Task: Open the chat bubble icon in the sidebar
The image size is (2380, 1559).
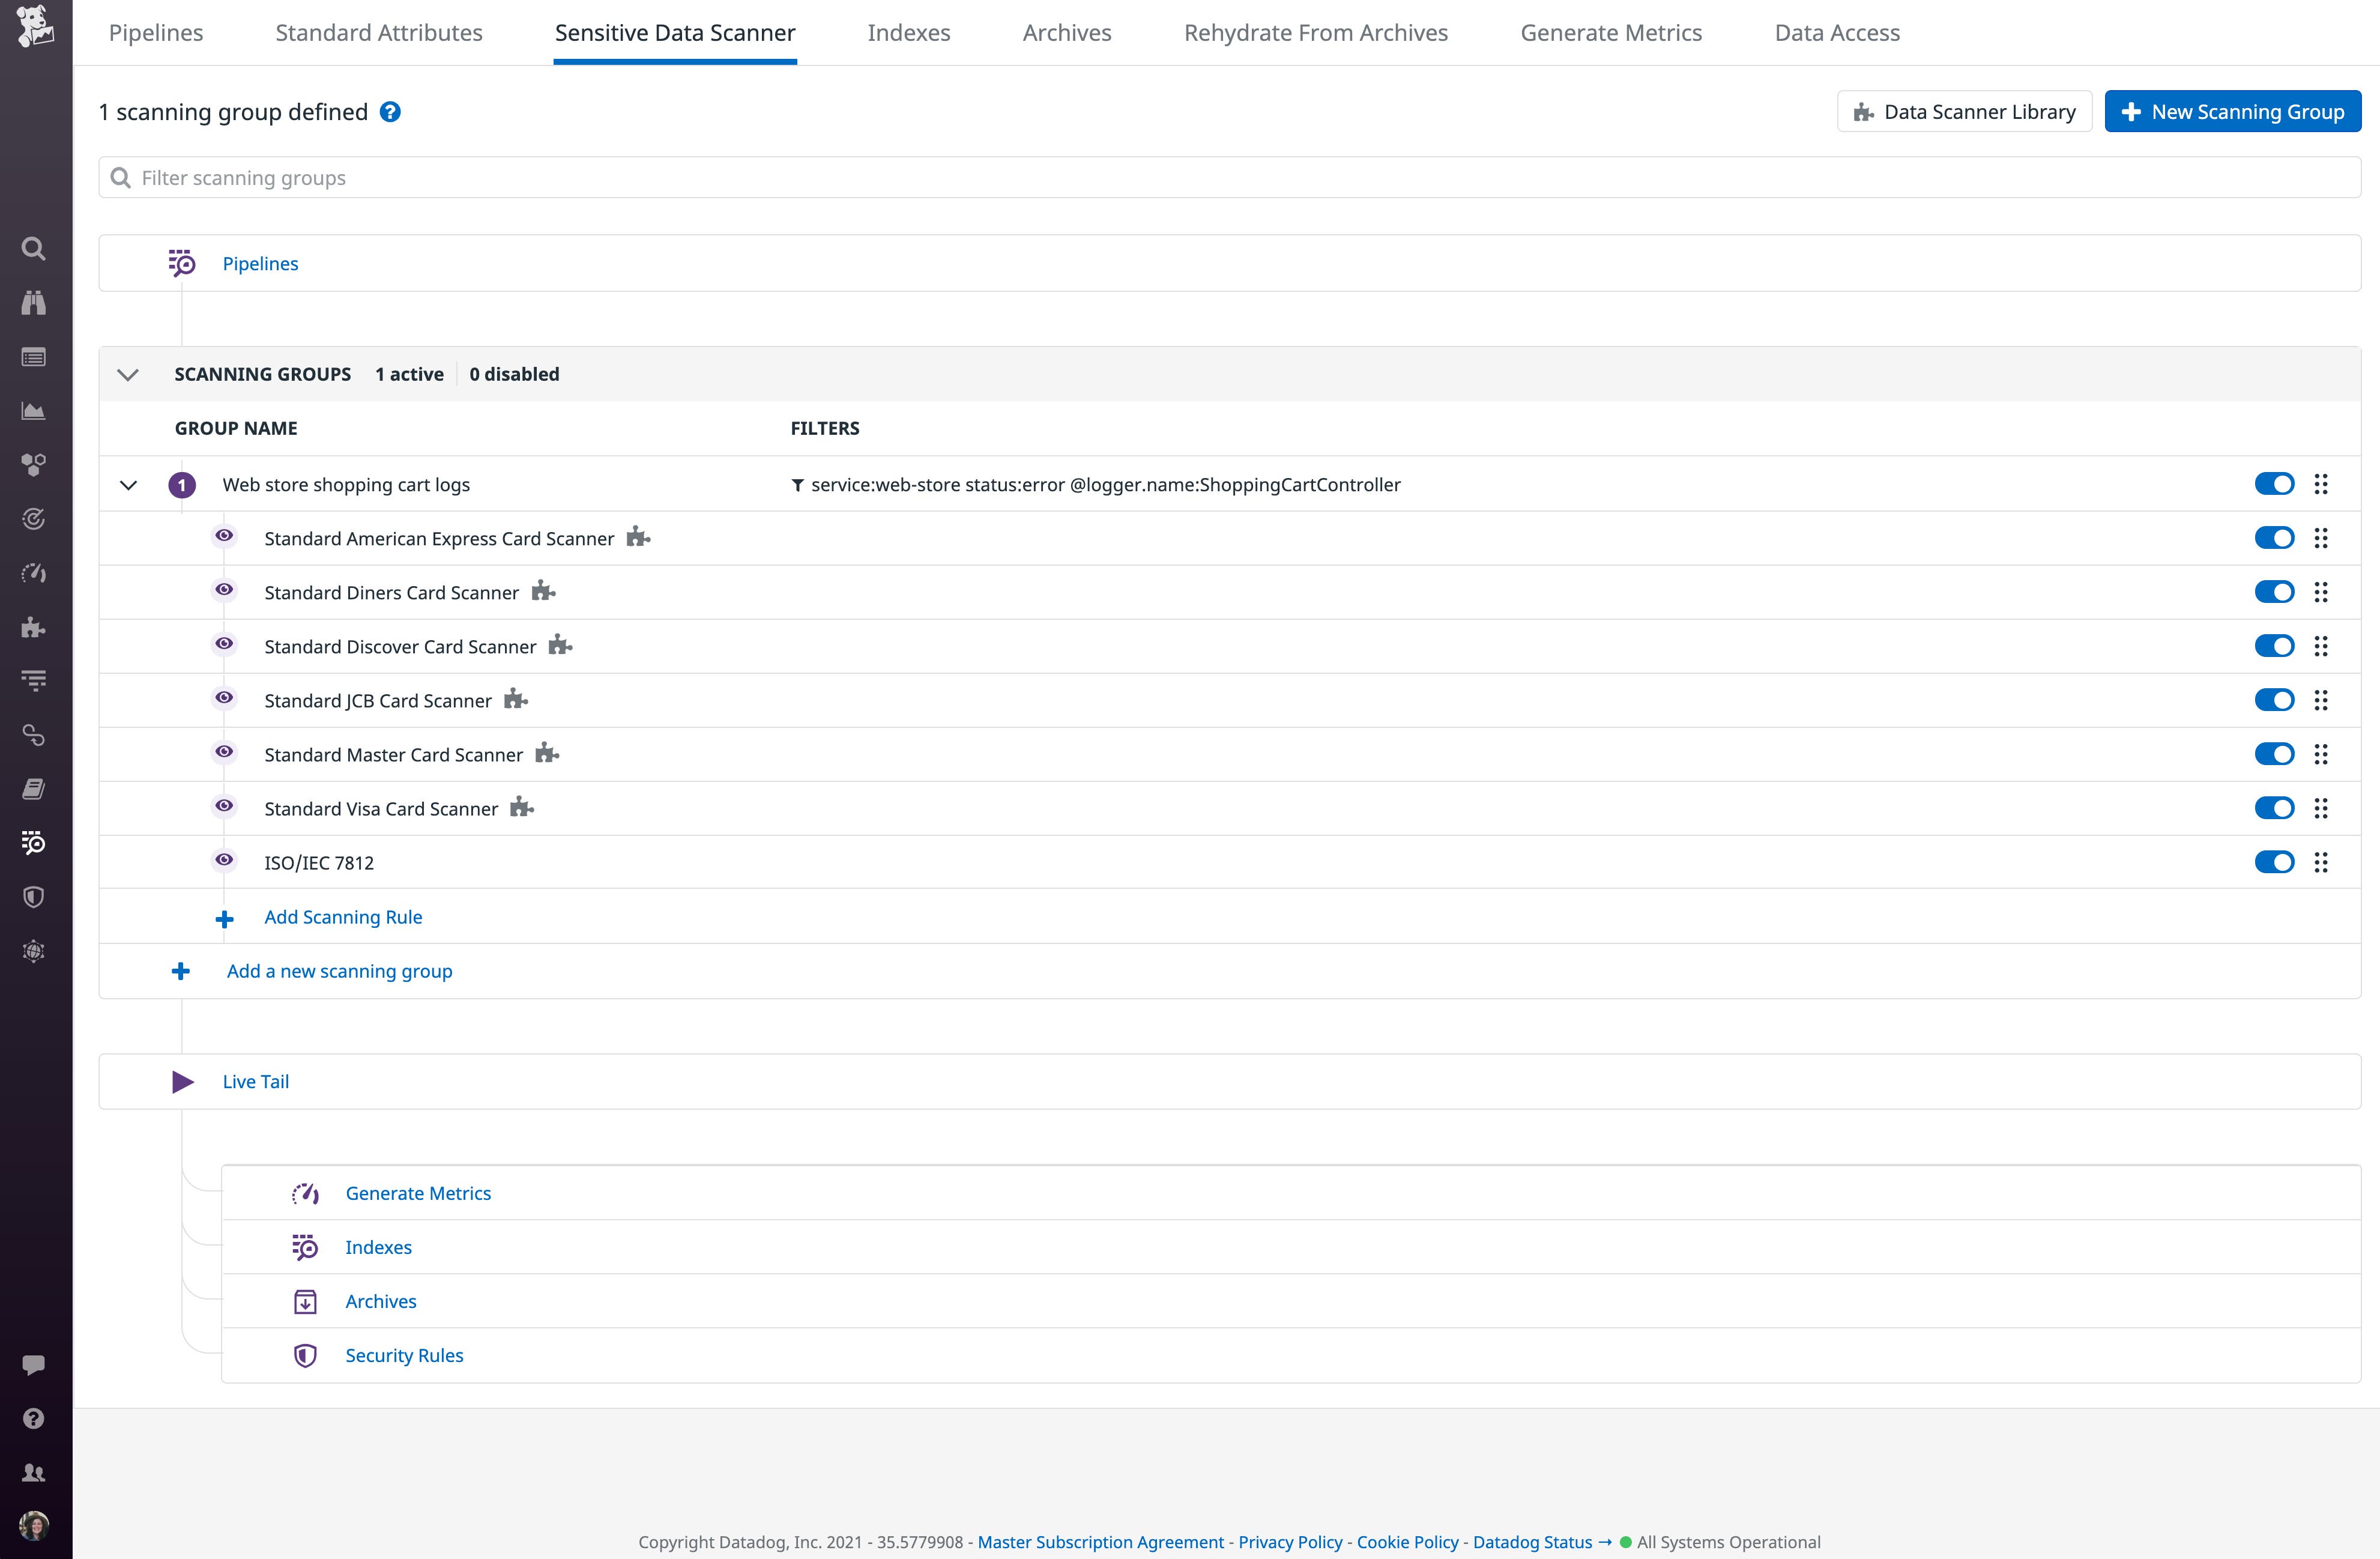Action: click(x=33, y=1364)
